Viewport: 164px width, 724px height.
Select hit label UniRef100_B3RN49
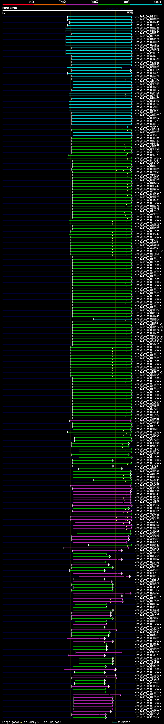[x=147, y=545]
